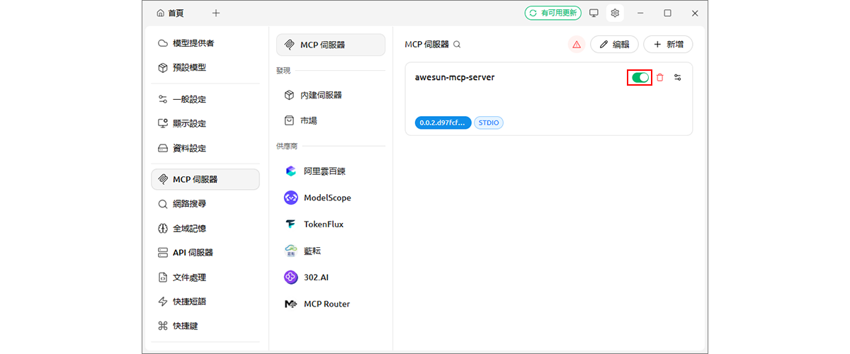Minimize the settings window

(x=640, y=13)
